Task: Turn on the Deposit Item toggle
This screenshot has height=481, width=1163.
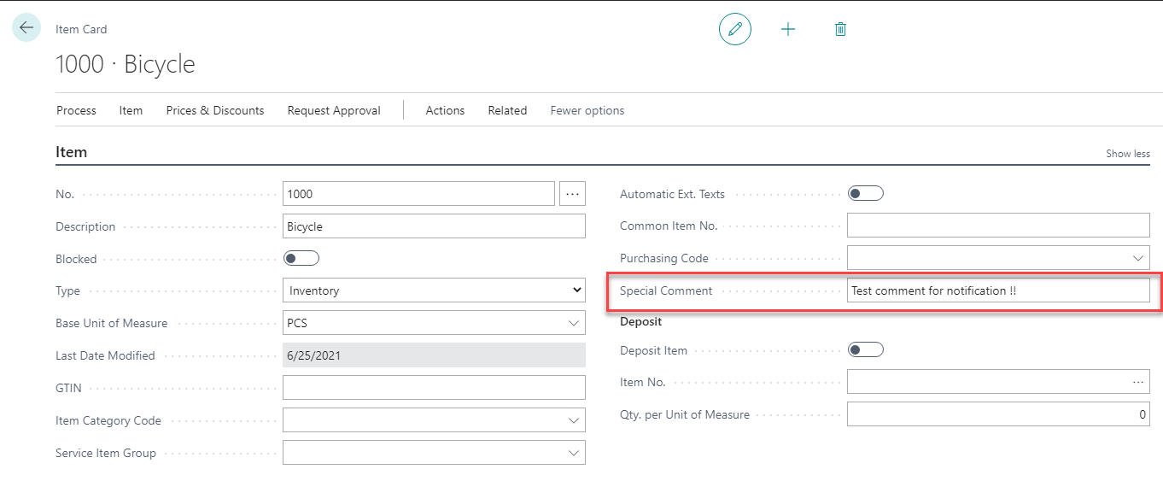Action: [x=865, y=349]
